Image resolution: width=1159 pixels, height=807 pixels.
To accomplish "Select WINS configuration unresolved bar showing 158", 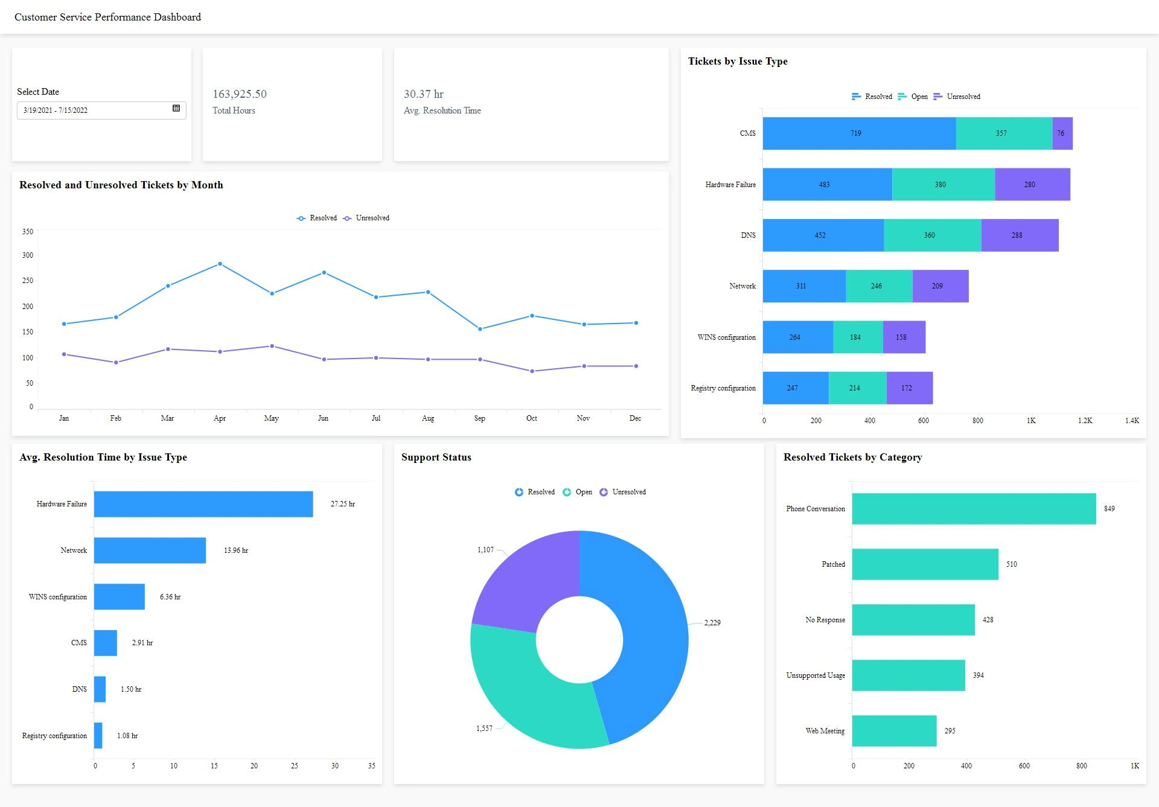I will tap(904, 337).
